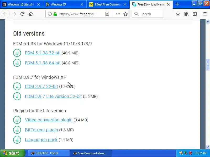Select the Free Download Manager tab
This screenshot has width=210, height=157.
151,4
